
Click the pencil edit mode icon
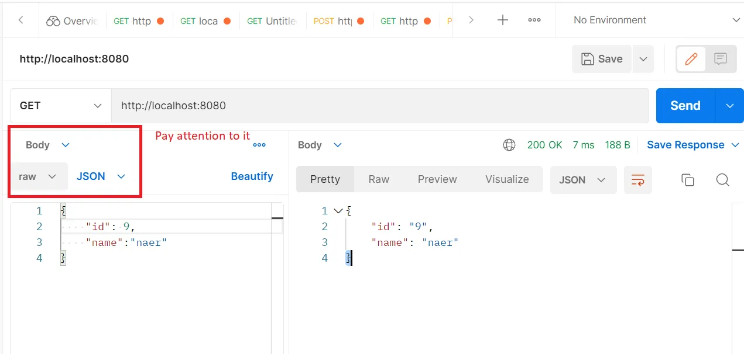tap(691, 58)
